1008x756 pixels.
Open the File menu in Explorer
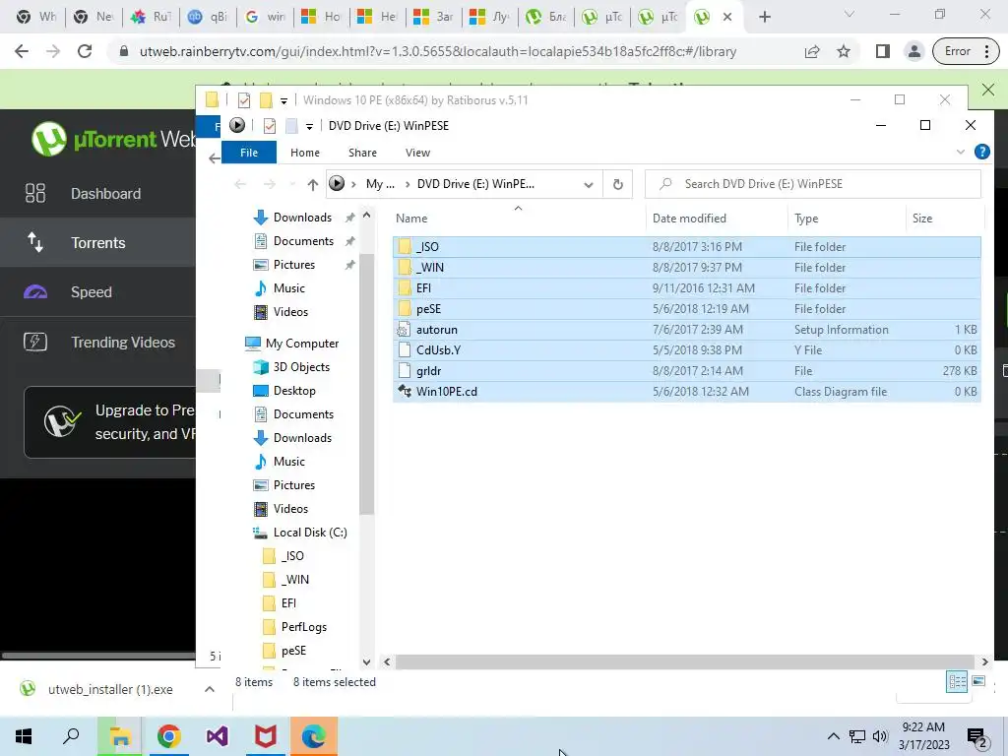249,153
